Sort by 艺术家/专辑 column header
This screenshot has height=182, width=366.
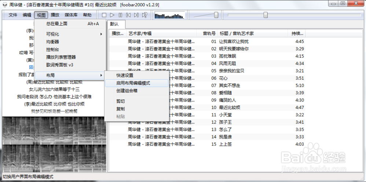coord(161,34)
